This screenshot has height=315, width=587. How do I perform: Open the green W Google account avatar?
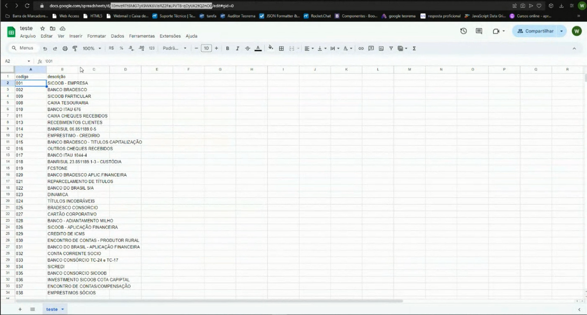click(x=576, y=31)
